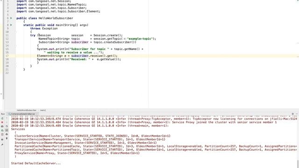Click the Down stack trace arrow in console toolbar
Image resolution: width=299 pixels, height=168 pixels.
tap(7, 122)
